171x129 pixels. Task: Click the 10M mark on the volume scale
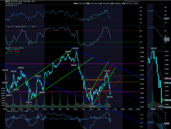pos(3,105)
